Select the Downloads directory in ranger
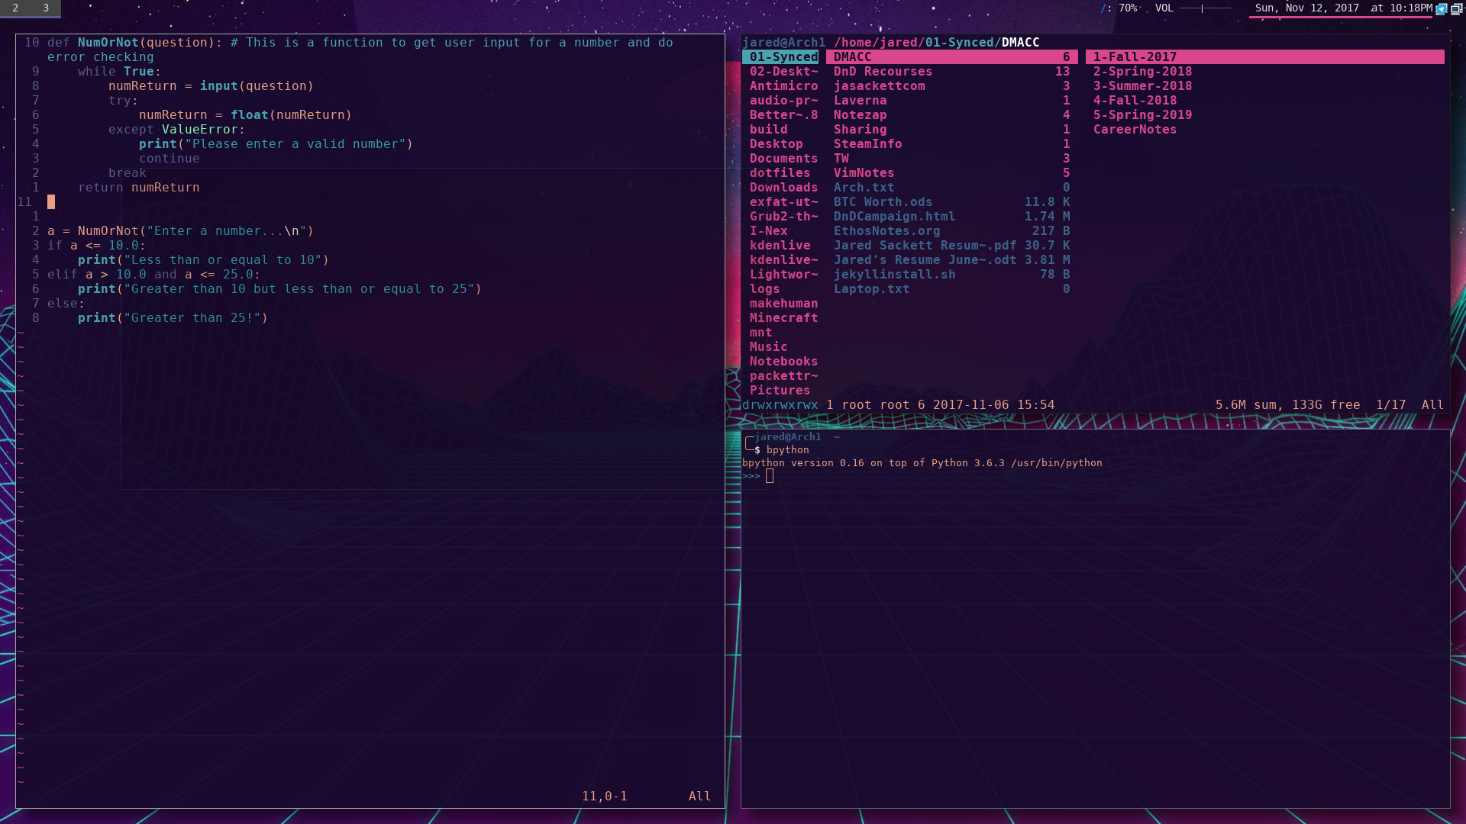The width and height of the screenshot is (1466, 824). (783, 188)
